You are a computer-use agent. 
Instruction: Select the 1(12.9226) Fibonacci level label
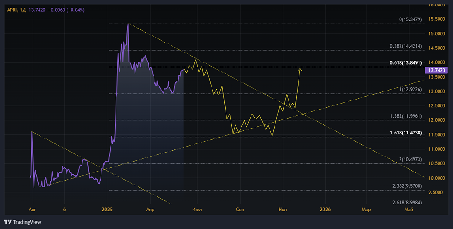click(x=410, y=90)
